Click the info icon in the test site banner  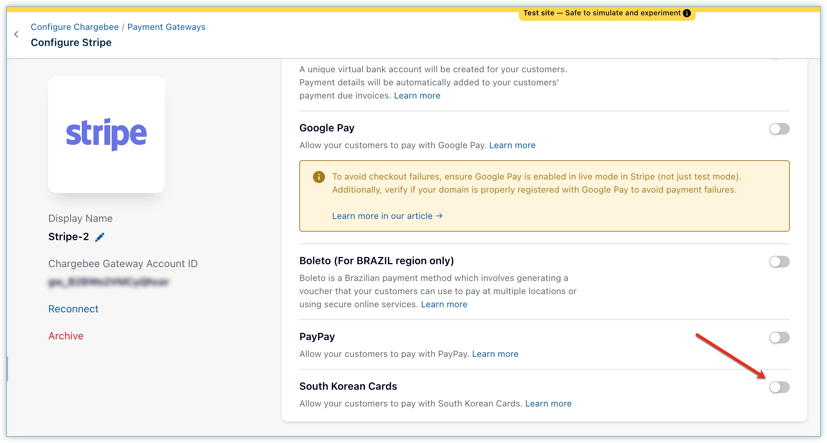point(687,13)
